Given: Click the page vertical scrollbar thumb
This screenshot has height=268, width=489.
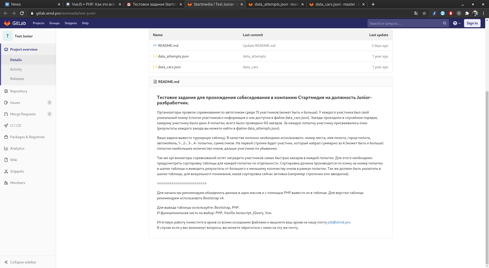Looking at the screenshot, I should pos(487,177).
